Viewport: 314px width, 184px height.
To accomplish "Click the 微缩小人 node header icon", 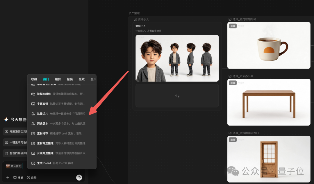I will (x=135, y=19).
